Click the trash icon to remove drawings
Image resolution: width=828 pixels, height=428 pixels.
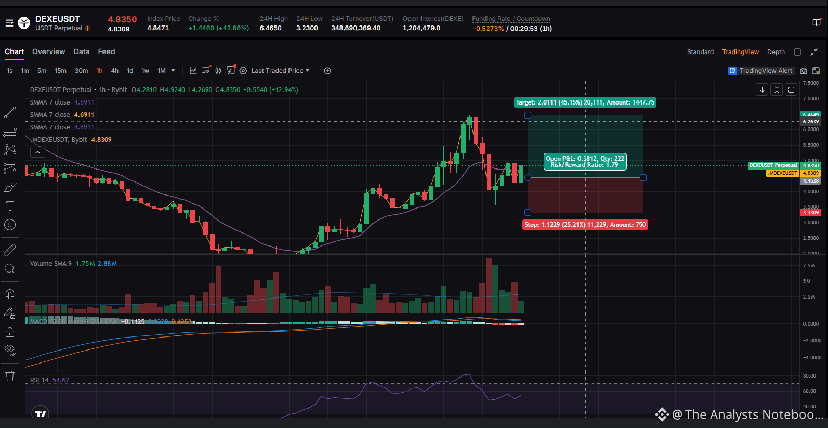(10, 376)
